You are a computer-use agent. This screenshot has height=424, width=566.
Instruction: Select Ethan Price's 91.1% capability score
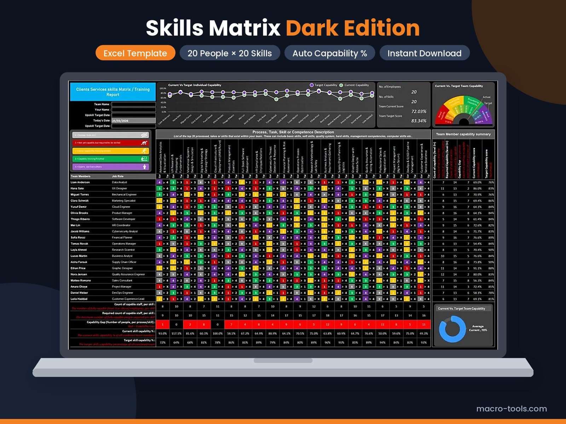pos(477,268)
